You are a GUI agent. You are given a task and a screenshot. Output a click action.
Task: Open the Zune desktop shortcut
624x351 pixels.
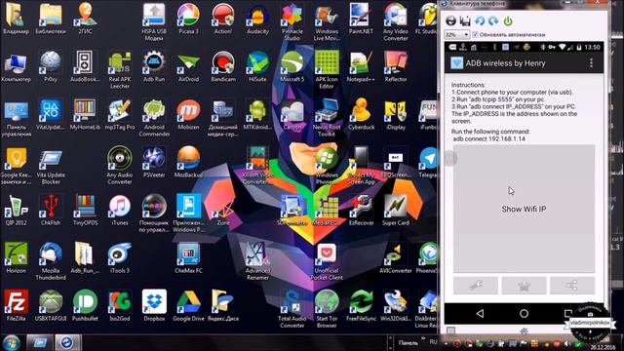[x=223, y=210]
